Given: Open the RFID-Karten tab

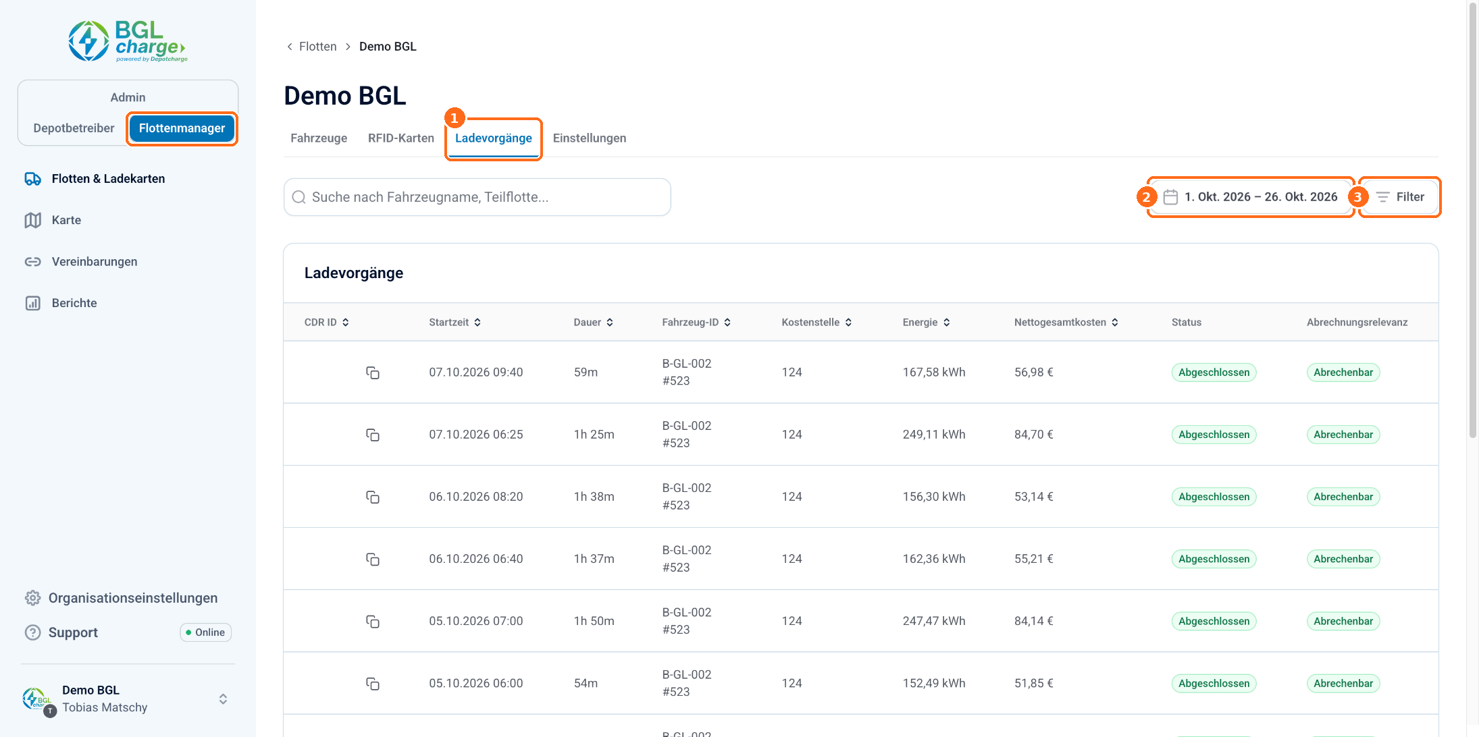Looking at the screenshot, I should coord(401,138).
